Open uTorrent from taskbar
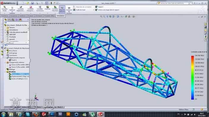The width and height of the screenshot is (209, 117). pos(92,114)
